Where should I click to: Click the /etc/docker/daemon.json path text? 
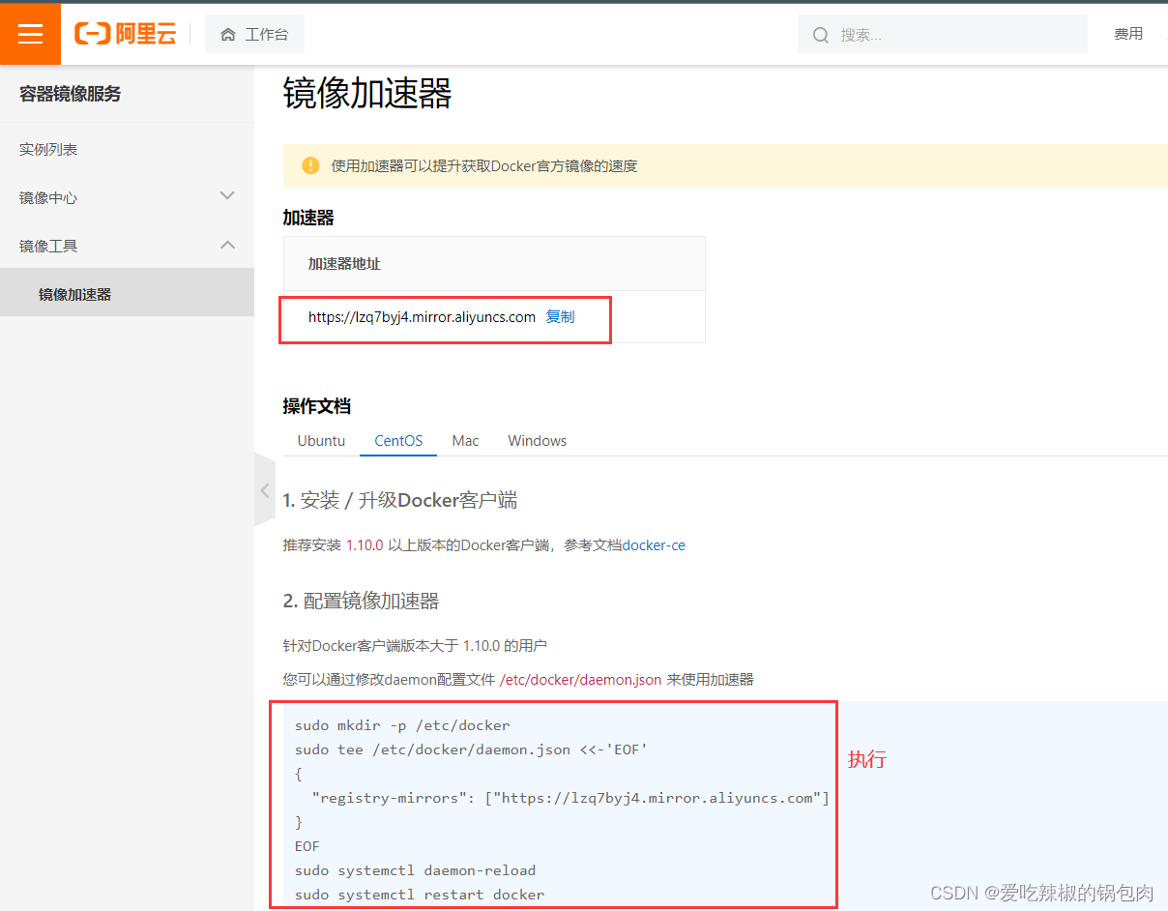coord(580,679)
